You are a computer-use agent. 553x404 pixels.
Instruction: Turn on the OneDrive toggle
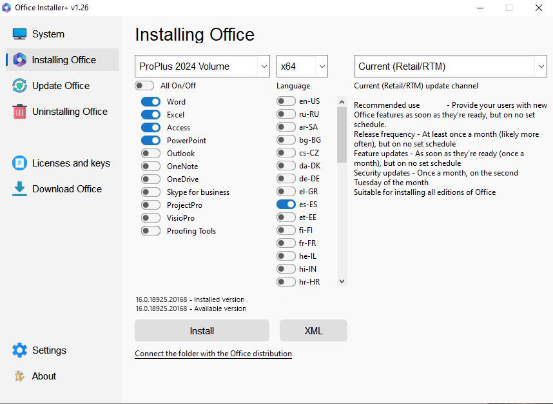(x=151, y=179)
